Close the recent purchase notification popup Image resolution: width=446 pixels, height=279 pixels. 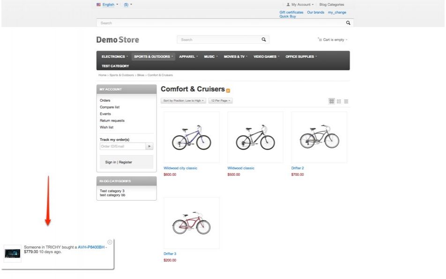point(110,242)
